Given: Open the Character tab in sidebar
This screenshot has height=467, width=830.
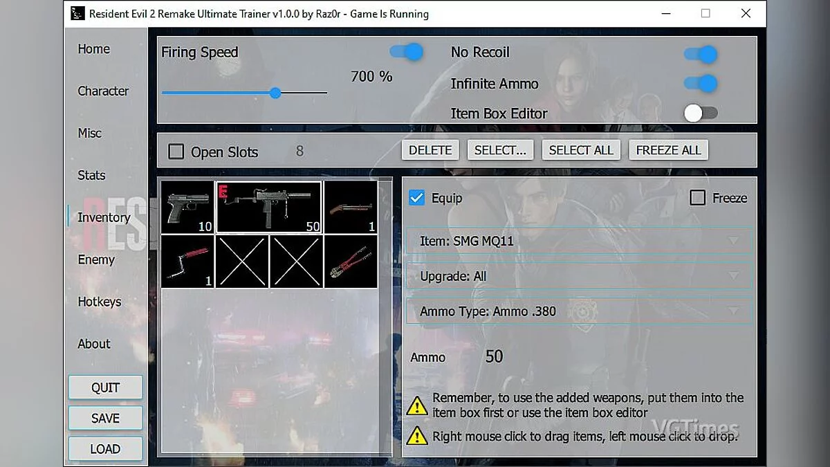Looking at the screenshot, I should point(103,91).
